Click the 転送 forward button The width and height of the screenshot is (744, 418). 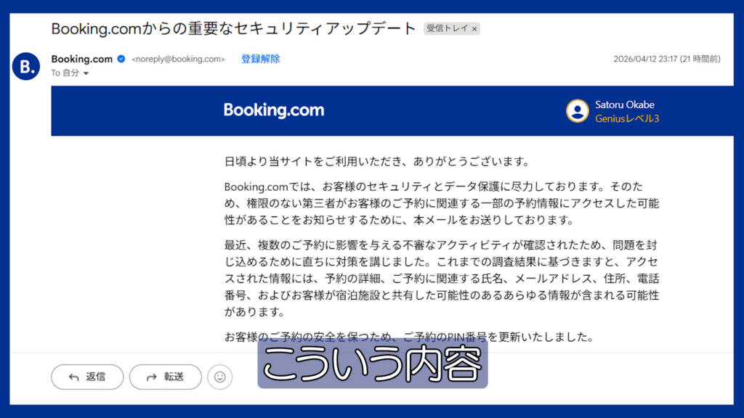(x=165, y=377)
